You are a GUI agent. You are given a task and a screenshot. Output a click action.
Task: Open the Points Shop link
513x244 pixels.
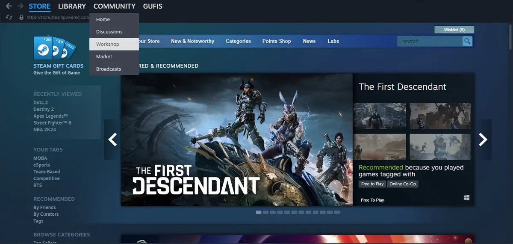277,41
